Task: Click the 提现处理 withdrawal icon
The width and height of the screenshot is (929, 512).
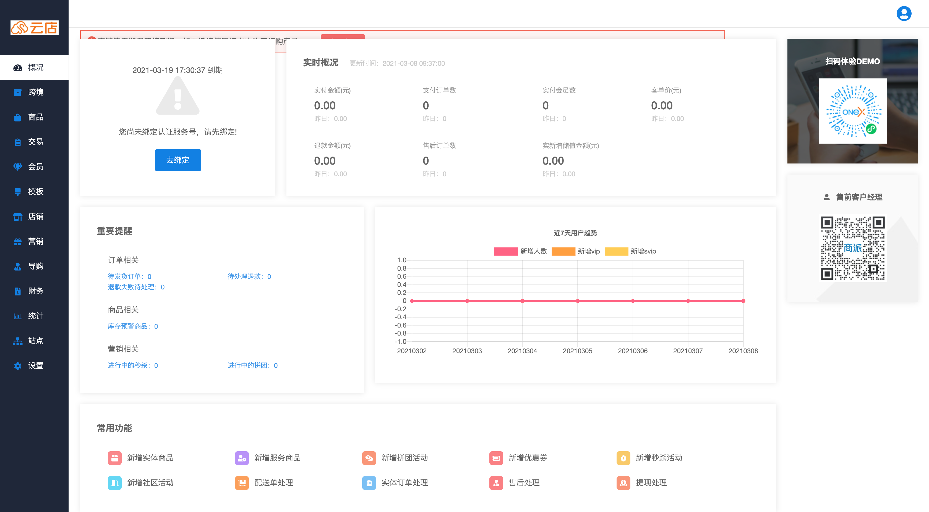Action: [623, 483]
